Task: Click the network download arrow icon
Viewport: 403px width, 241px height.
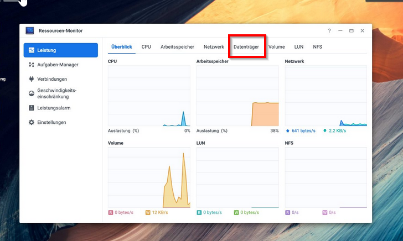Action: (324, 130)
